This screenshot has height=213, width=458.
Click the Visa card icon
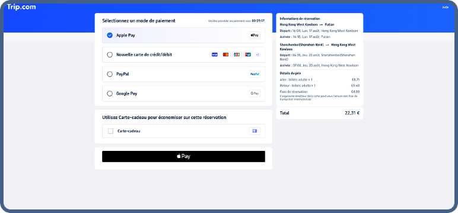[x=214, y=55]
